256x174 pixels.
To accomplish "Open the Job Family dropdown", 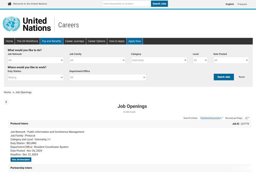I will pos(97,60).
